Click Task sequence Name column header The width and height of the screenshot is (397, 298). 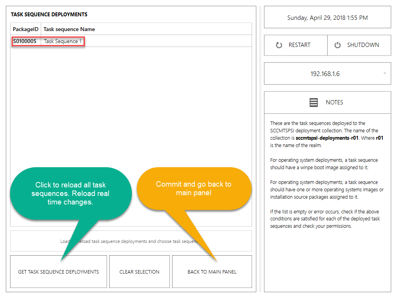(x=69, y=29)
